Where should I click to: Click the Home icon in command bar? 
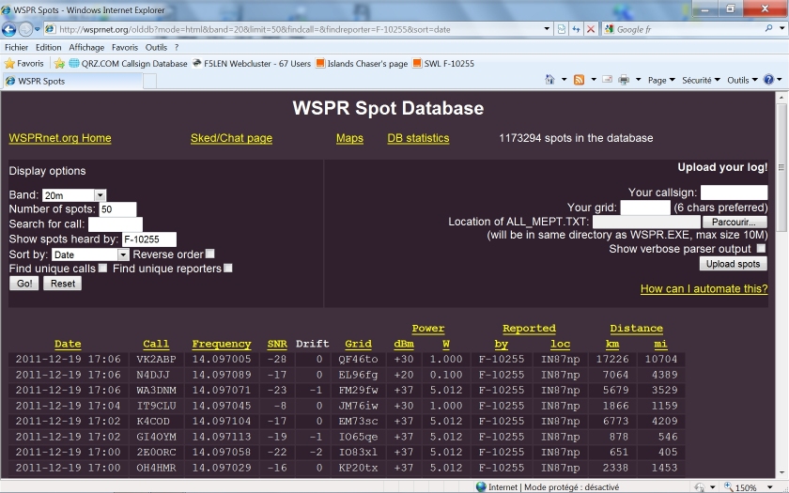point(549,81)
